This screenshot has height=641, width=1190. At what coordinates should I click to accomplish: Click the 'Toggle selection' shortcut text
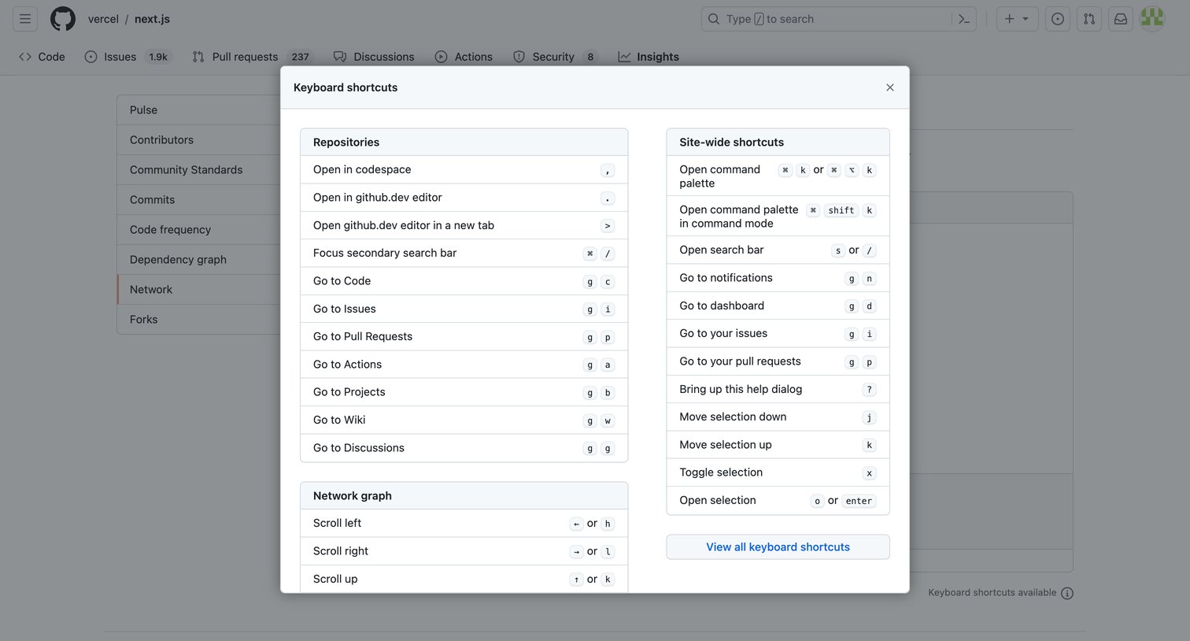pos(721,472)
